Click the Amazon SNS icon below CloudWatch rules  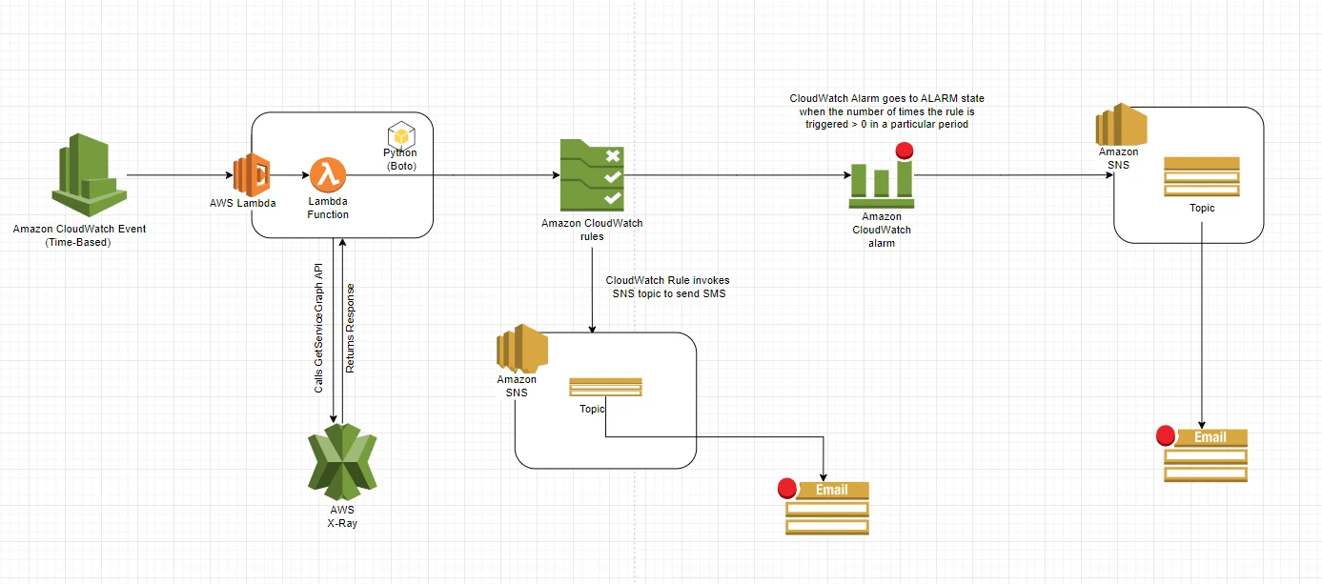521,349
